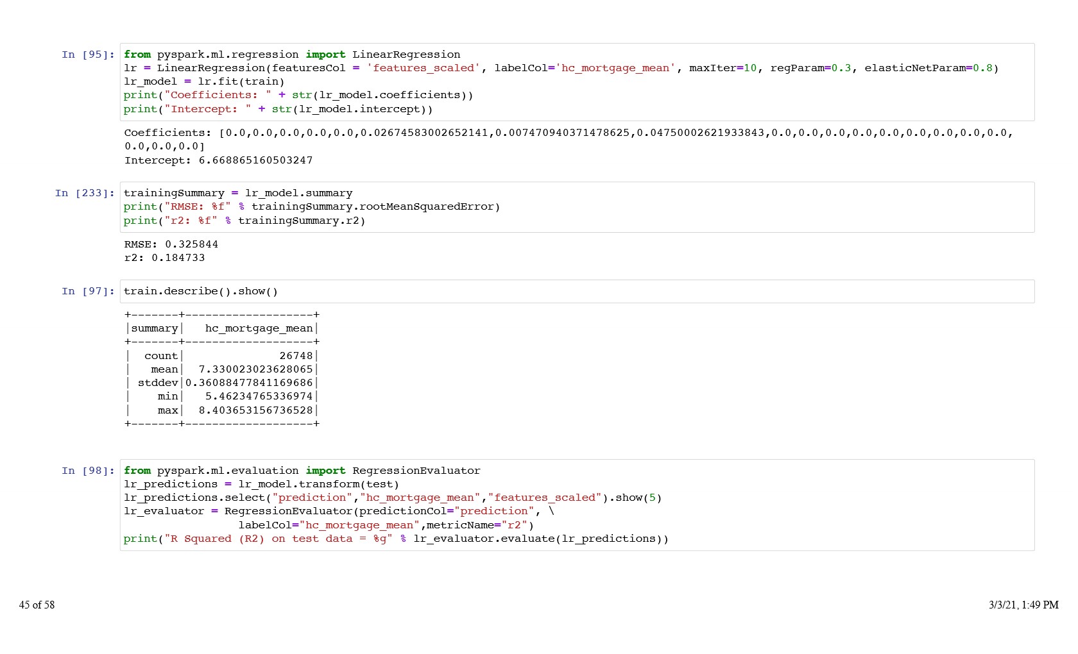The width and height of the screenshot is (1078, 654).
Task: Select the In [98] cell prompt
Action: coord(88,471)
